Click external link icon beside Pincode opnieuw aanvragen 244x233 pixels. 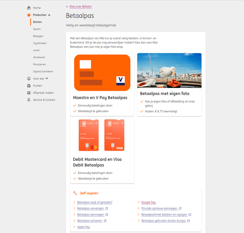[180, 208]
